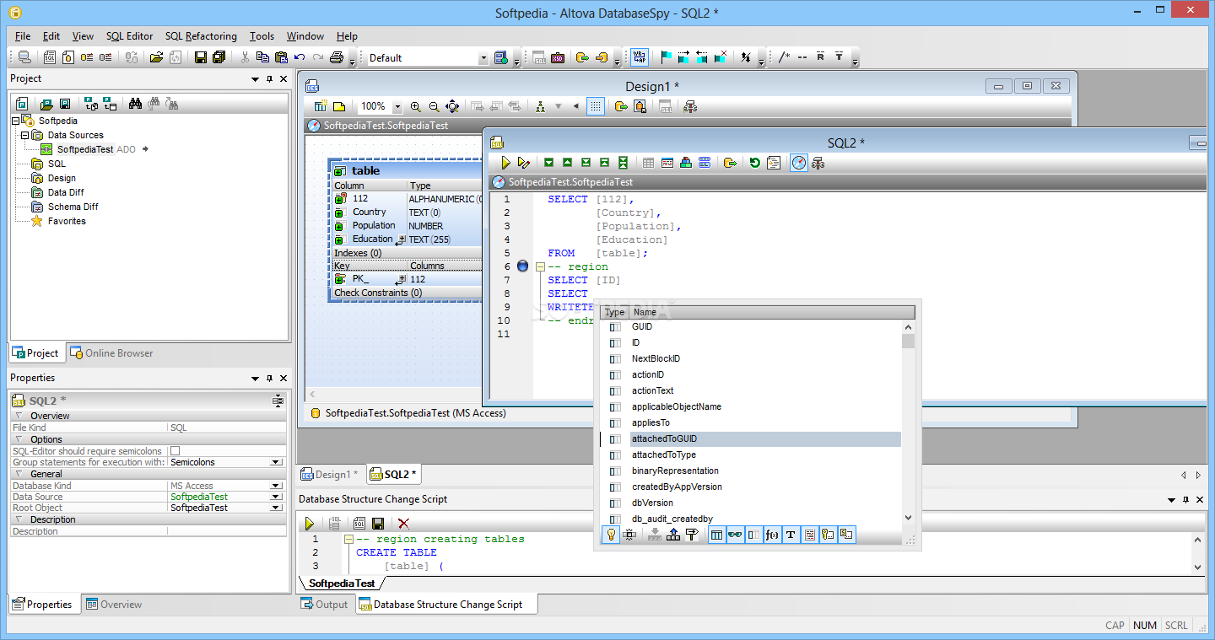Remove all bookmarks with red X flag icon
Viewport: 1215px width, 640px height.
(x=721, y=57)
